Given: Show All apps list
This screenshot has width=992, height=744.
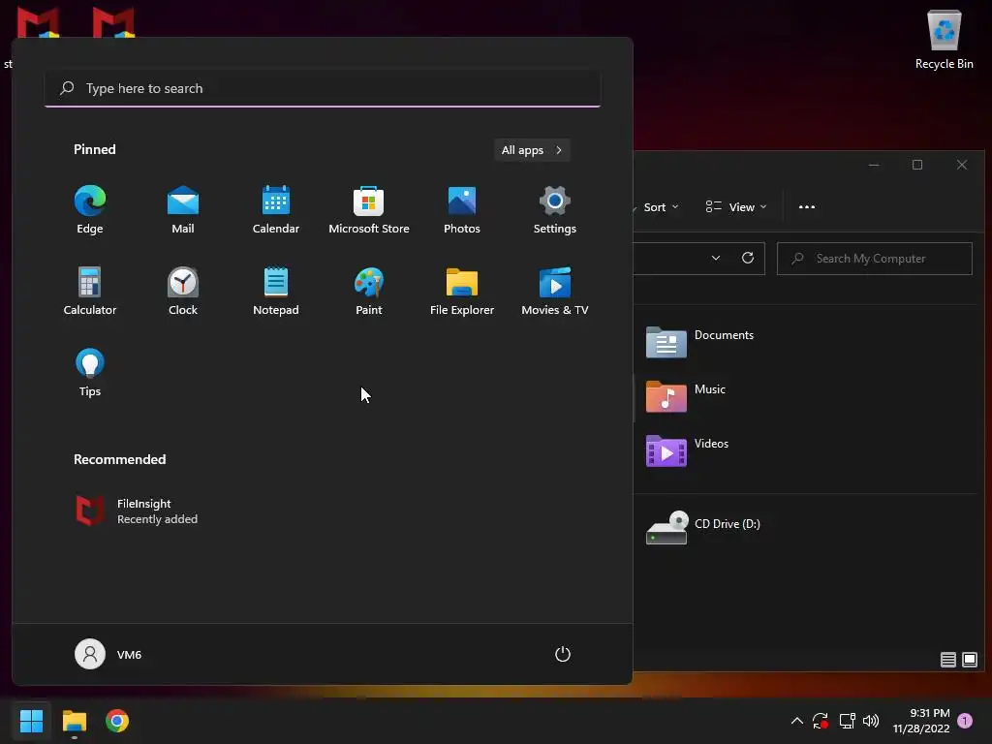Looking at the screenshot, I should (532, 150).
